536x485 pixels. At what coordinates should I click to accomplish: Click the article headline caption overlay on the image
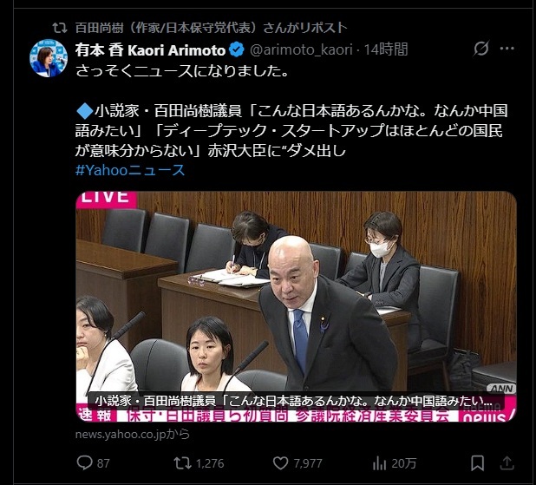point(296,401)
